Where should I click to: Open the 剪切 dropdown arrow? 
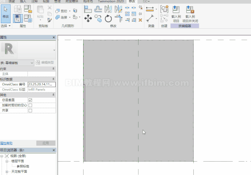(x=70, y=11)
